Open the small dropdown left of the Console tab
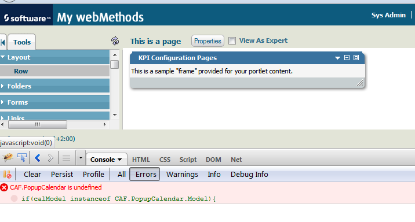This screenshot has width=415, height=222. (x=81, y=158)
